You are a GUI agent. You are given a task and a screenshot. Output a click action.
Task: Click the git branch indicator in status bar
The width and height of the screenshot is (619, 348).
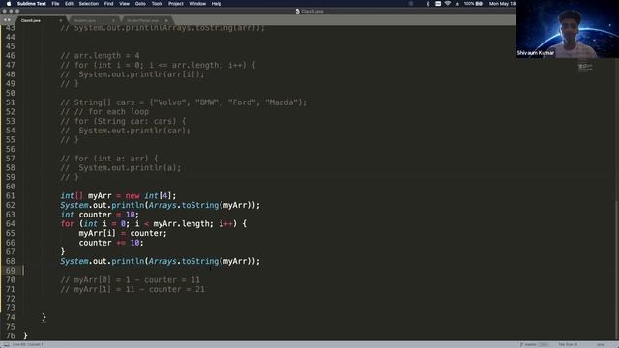[x=534, y=344]
